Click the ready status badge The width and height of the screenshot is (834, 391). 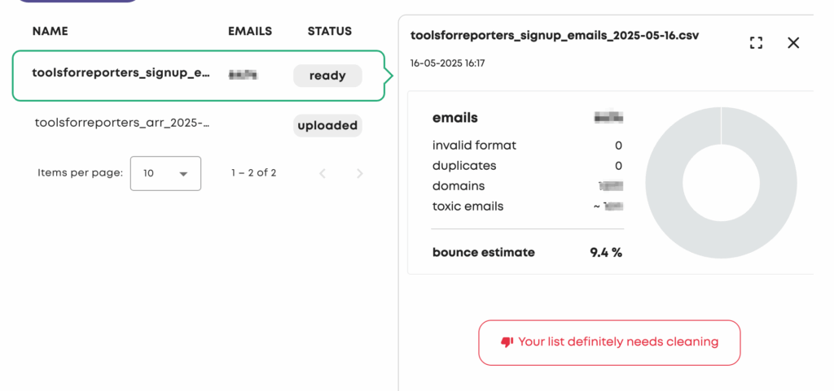click(327, 76)
